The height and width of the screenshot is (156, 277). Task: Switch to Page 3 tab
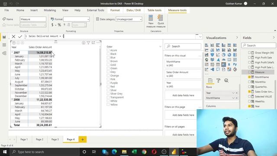coord(55,140)
